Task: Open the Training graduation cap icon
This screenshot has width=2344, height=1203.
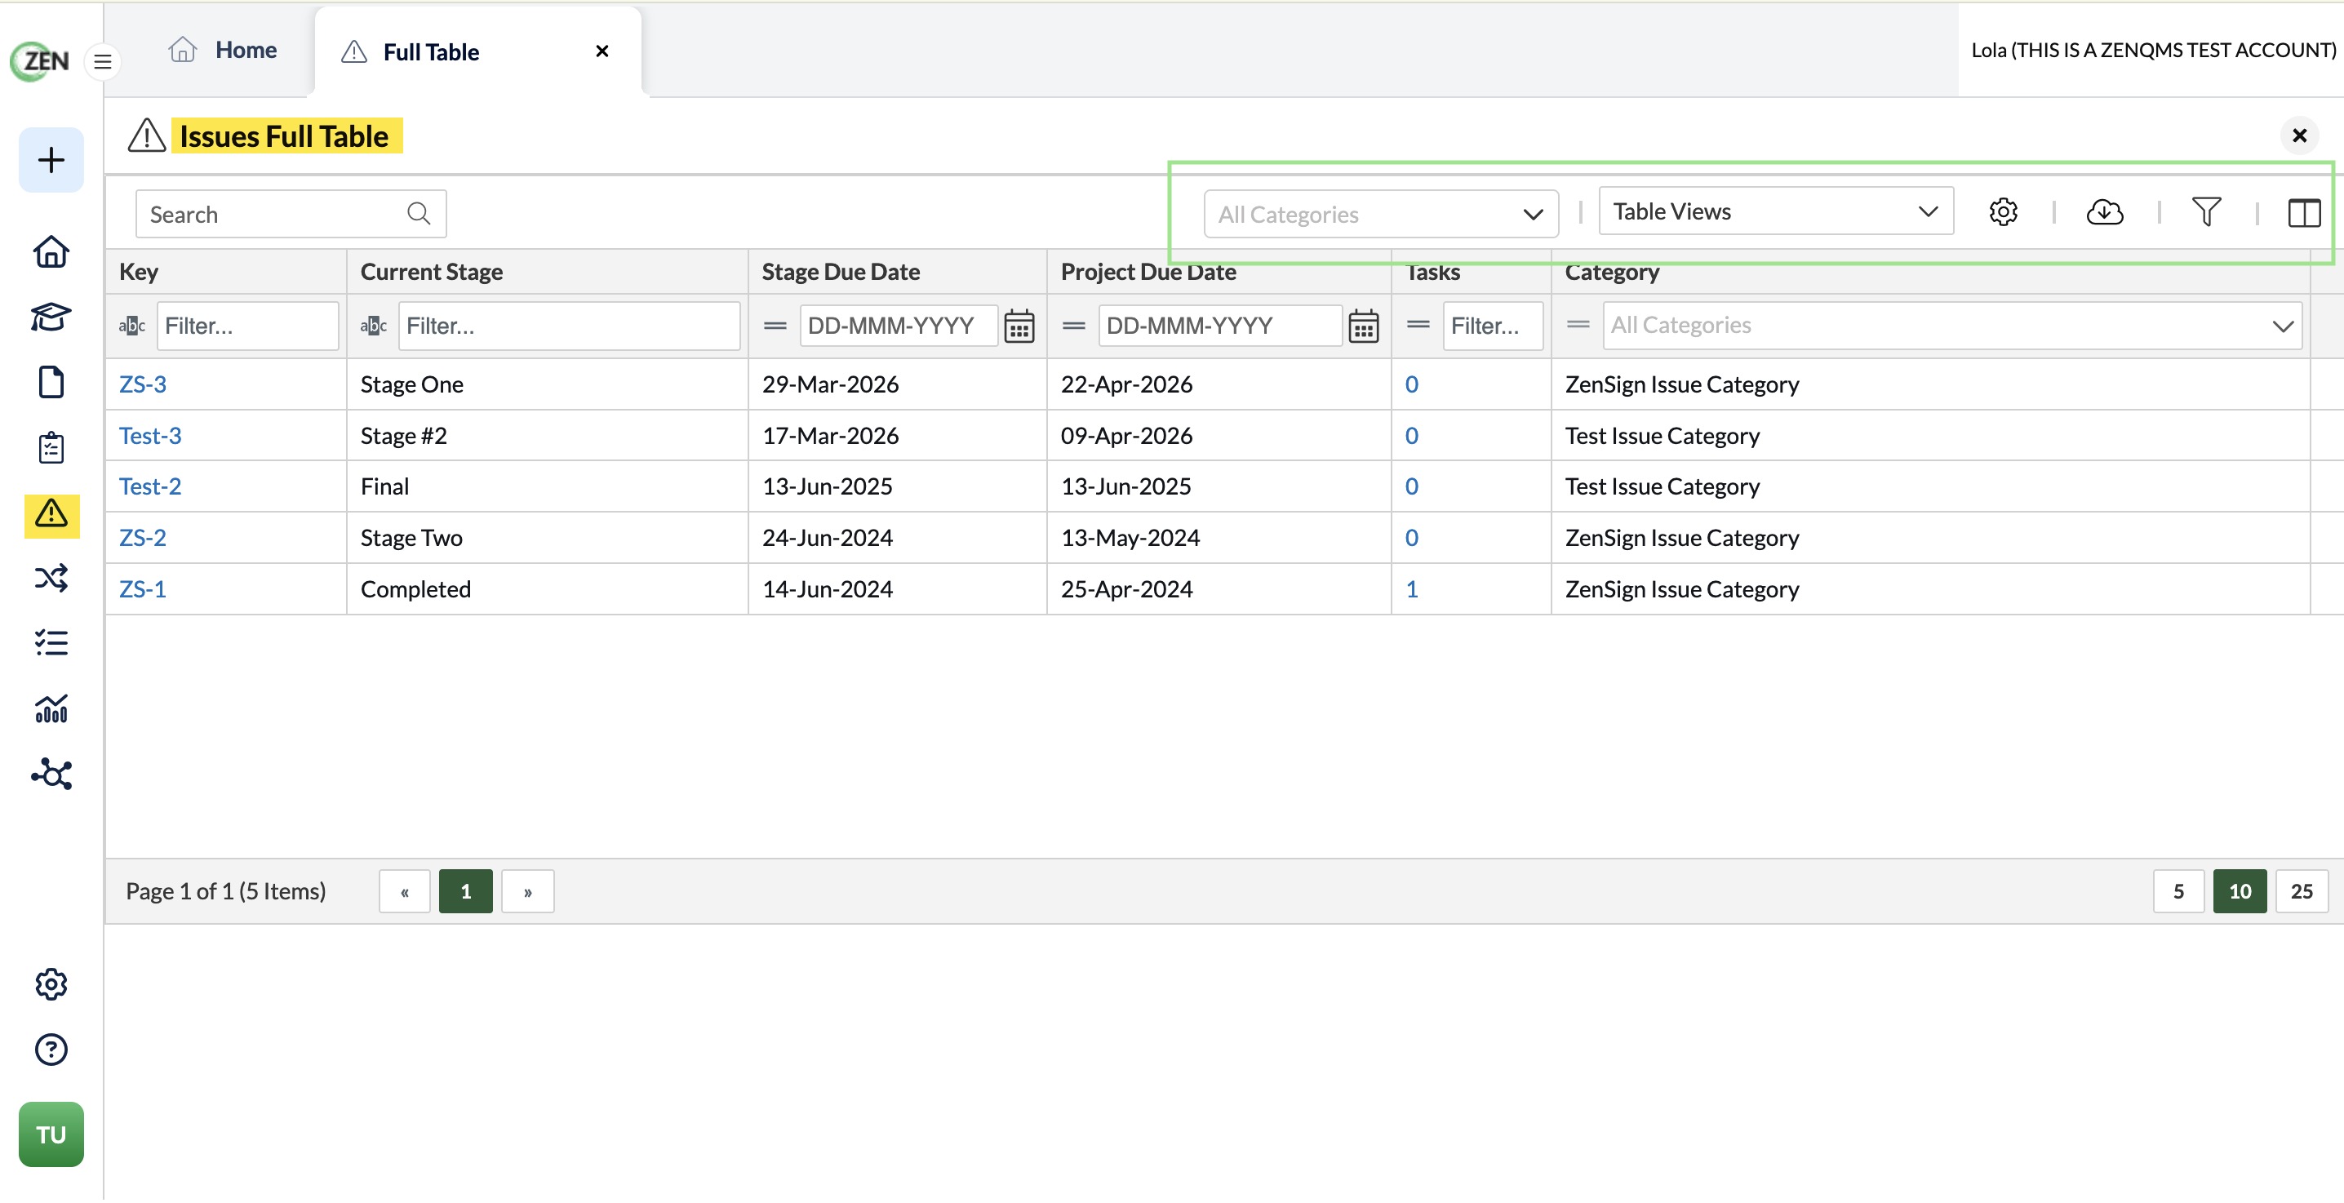Action: click(51, 317)
